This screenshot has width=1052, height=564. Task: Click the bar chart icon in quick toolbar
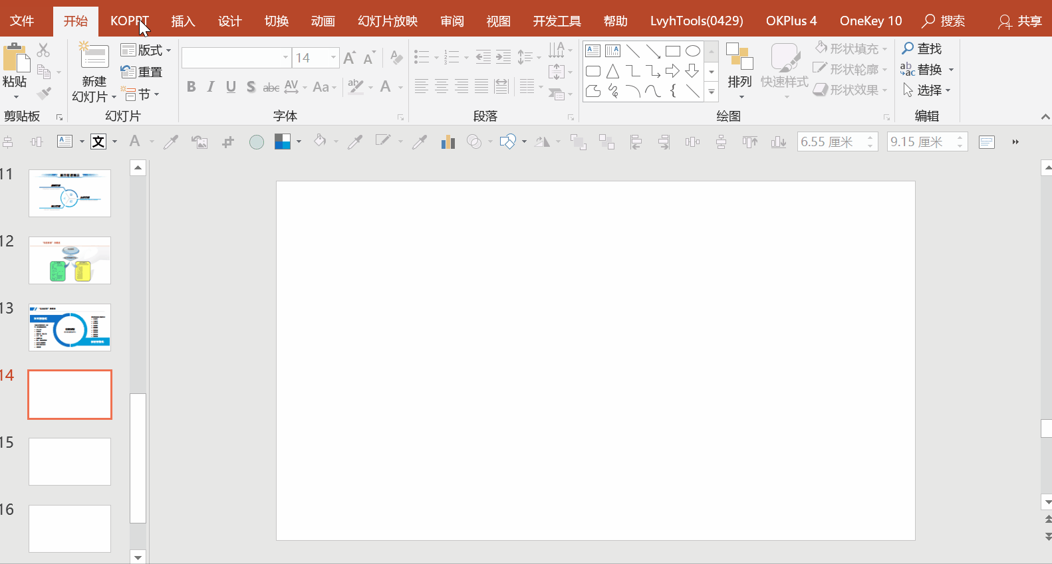click(448, 141)
